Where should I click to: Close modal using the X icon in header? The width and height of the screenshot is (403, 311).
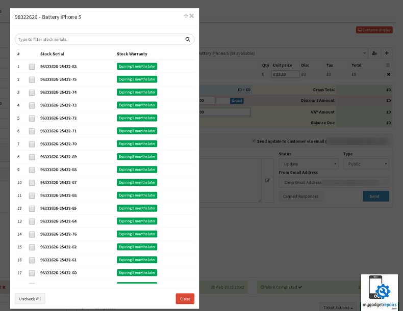(x=191, y=16)
